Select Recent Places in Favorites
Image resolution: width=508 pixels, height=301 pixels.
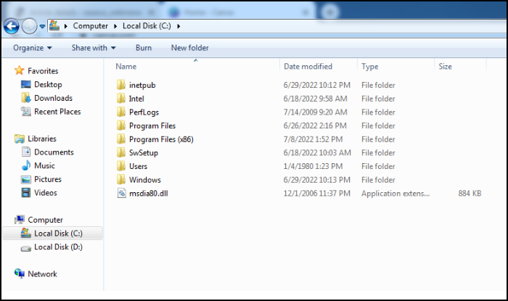(x=57, y=112)
